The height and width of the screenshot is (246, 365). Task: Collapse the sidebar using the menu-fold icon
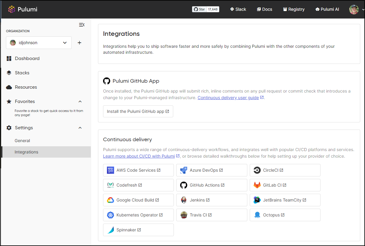82,25
